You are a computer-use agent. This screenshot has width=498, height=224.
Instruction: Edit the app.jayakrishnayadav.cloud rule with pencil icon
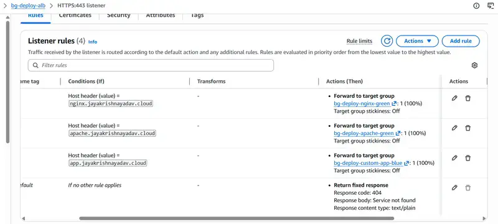(x=454, y=157)
